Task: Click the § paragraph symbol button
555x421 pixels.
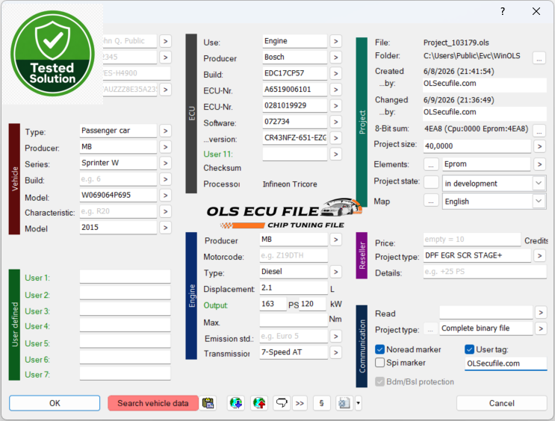Action: [321, 403]
